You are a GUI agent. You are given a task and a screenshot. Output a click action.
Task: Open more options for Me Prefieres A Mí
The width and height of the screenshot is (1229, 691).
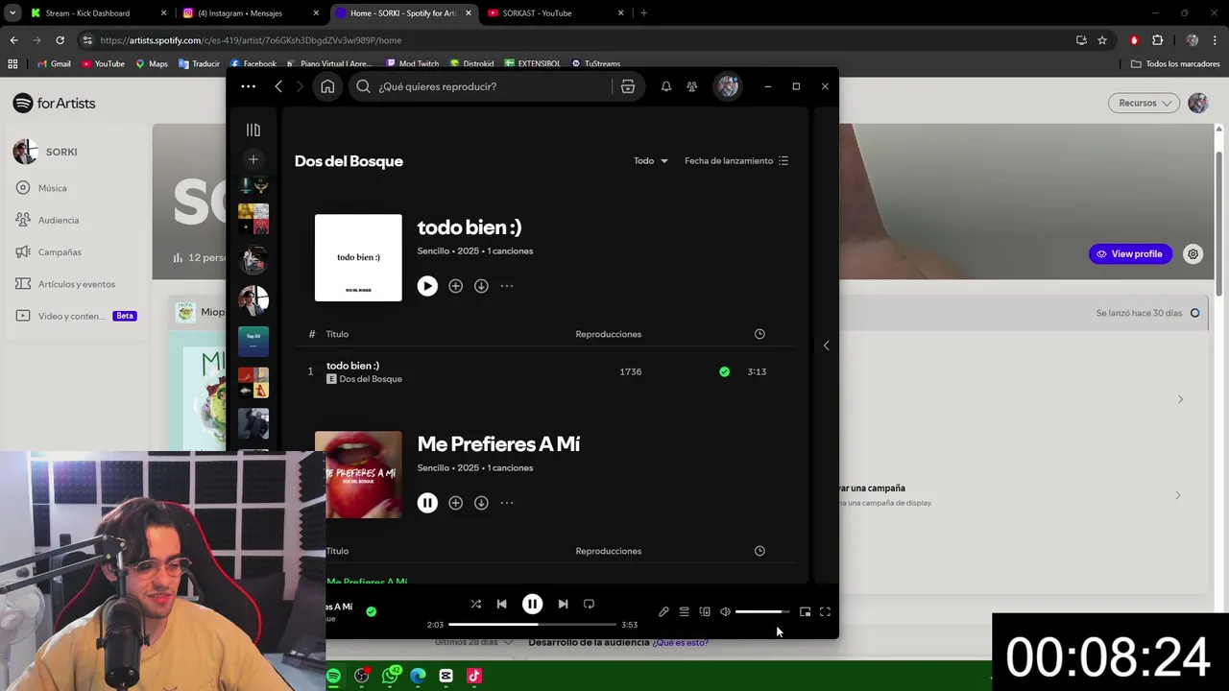click(507, 503)
